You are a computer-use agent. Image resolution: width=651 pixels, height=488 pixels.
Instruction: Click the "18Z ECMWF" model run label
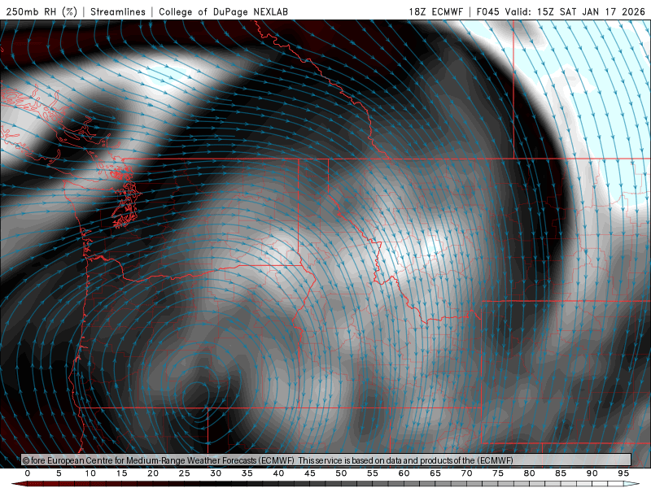[435, 11]
